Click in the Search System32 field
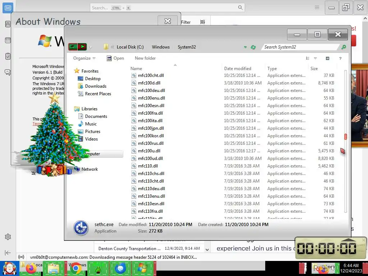The width and height of the screenshot is (368, 276). coord(300,47)
